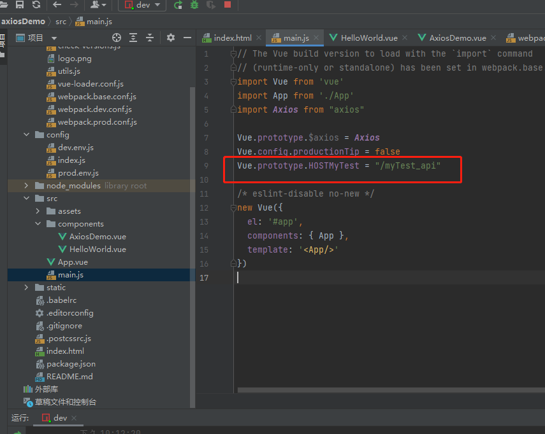Hide the project tool window
Viewport: 545px width, 434px height.
[x=187, y=38]
